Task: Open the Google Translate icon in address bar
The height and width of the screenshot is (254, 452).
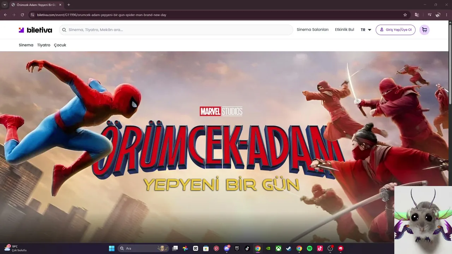Action: coord(417,15)
